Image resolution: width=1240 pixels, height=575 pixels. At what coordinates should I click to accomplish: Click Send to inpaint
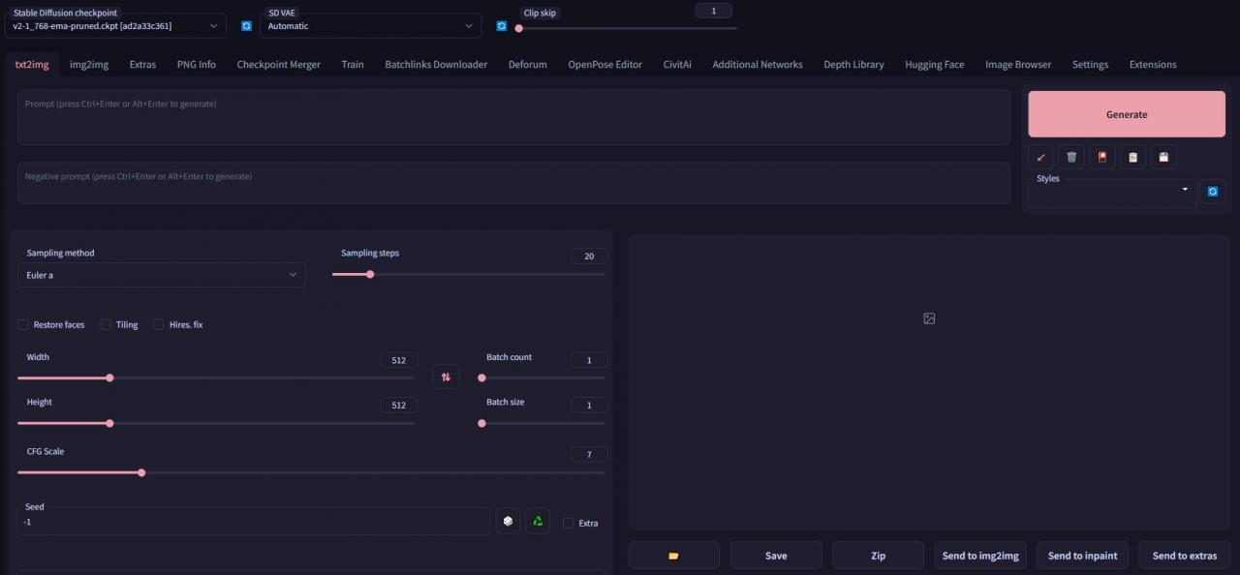coord(1082,556)
